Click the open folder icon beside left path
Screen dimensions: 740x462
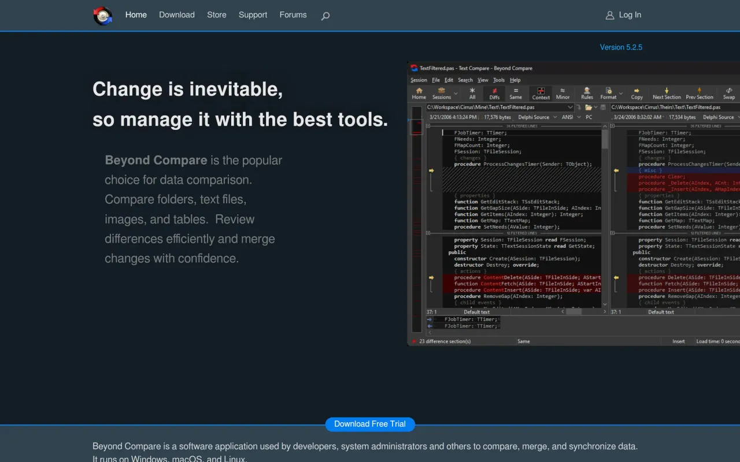click(588, 107)
